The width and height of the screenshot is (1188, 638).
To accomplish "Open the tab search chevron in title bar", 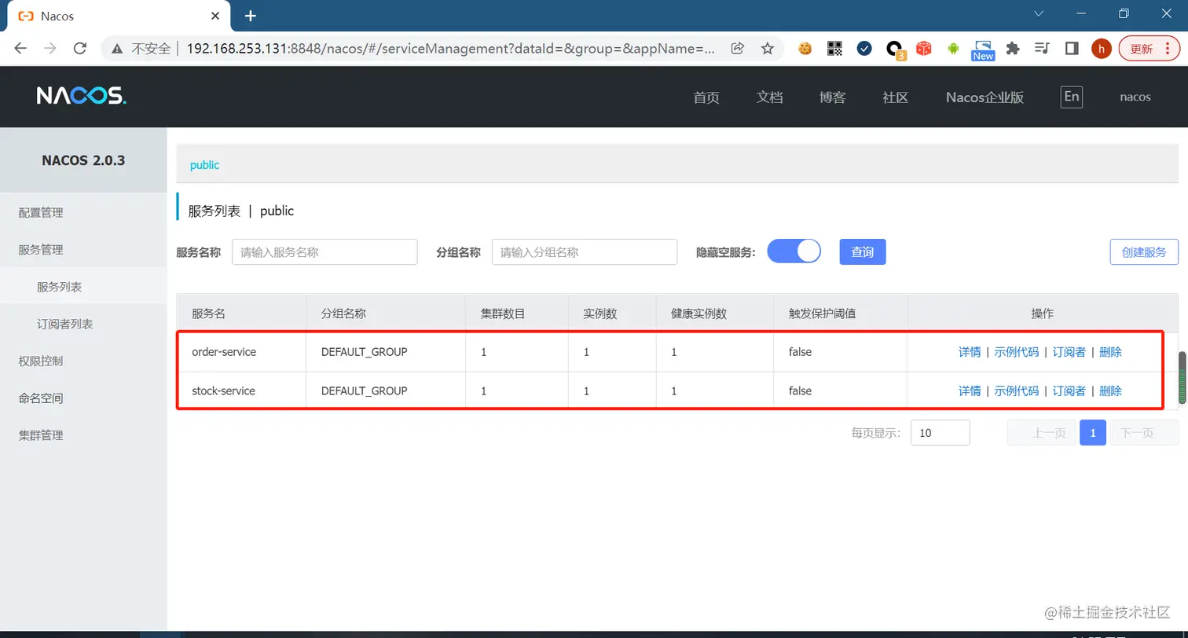I will [x=1039, y=13].
